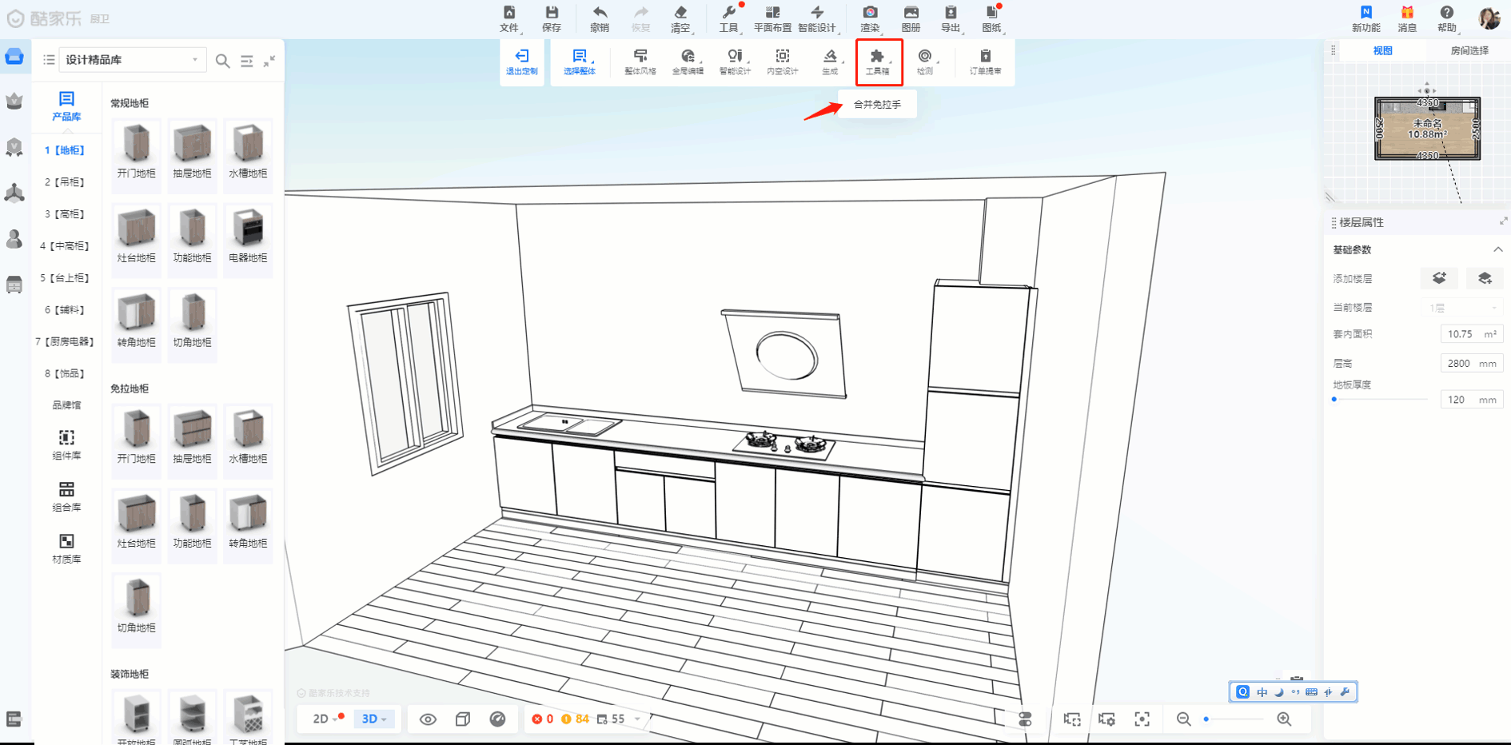Select the 2【吊柜】 category
Screen dimensions: 1511x745
65,182
